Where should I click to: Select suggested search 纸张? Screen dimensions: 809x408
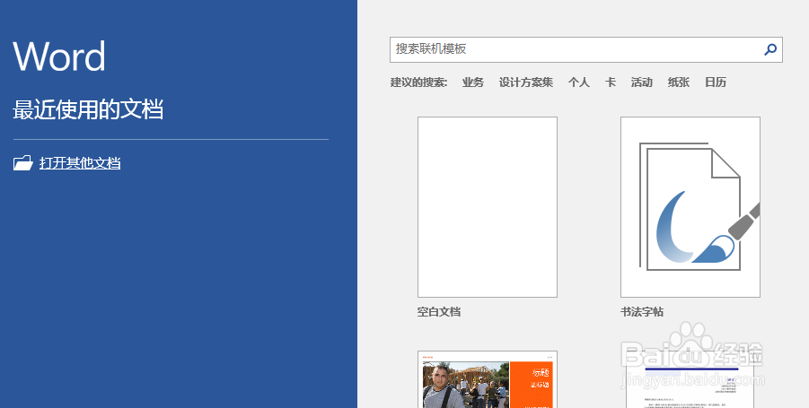click(679, 82)
